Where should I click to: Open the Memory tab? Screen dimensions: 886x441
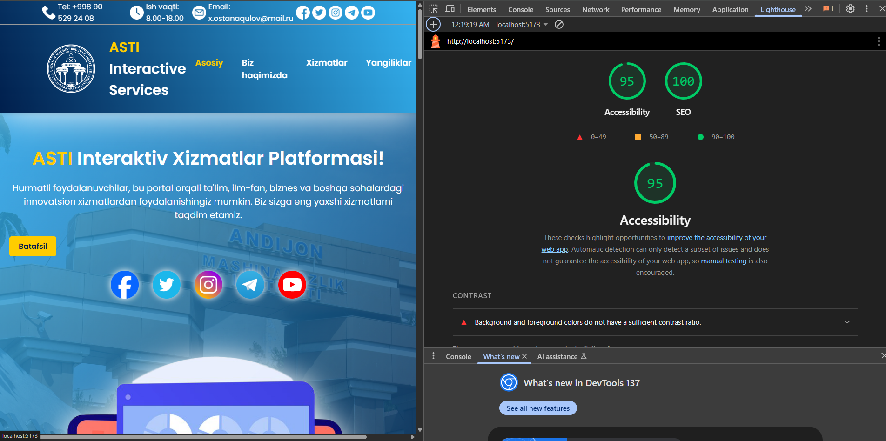[686, 9]
